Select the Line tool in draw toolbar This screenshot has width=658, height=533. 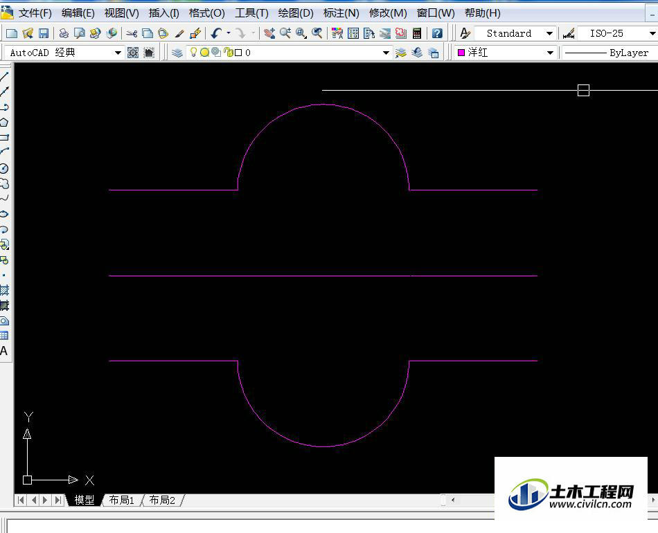[4, 76]
